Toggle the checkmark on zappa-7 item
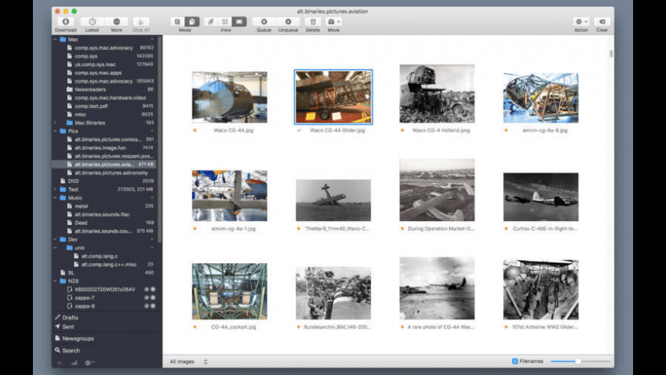 tap(146, 298)
